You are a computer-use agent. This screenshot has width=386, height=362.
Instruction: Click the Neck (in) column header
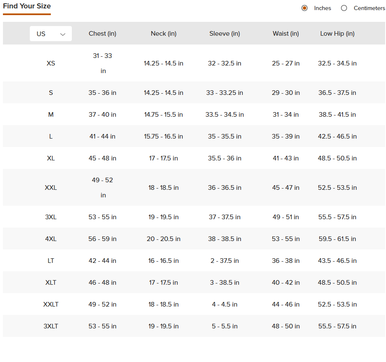pyautogui.click(x=163, y=34)
